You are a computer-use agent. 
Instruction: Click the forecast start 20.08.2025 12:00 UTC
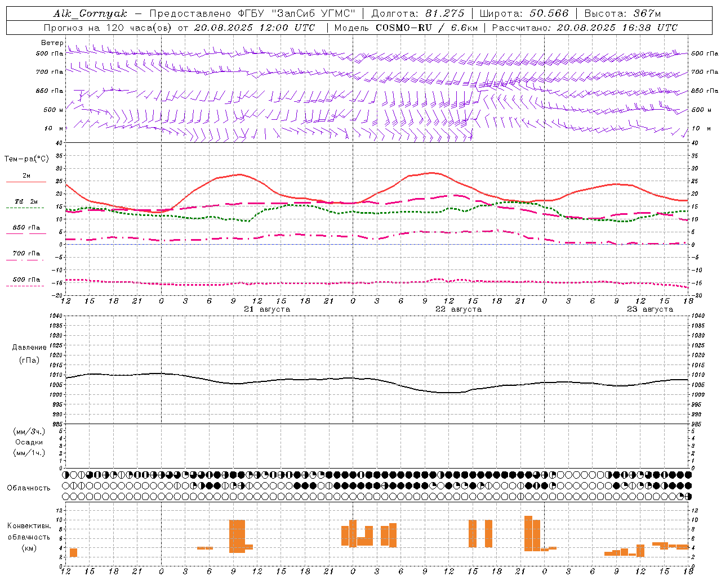254,28
